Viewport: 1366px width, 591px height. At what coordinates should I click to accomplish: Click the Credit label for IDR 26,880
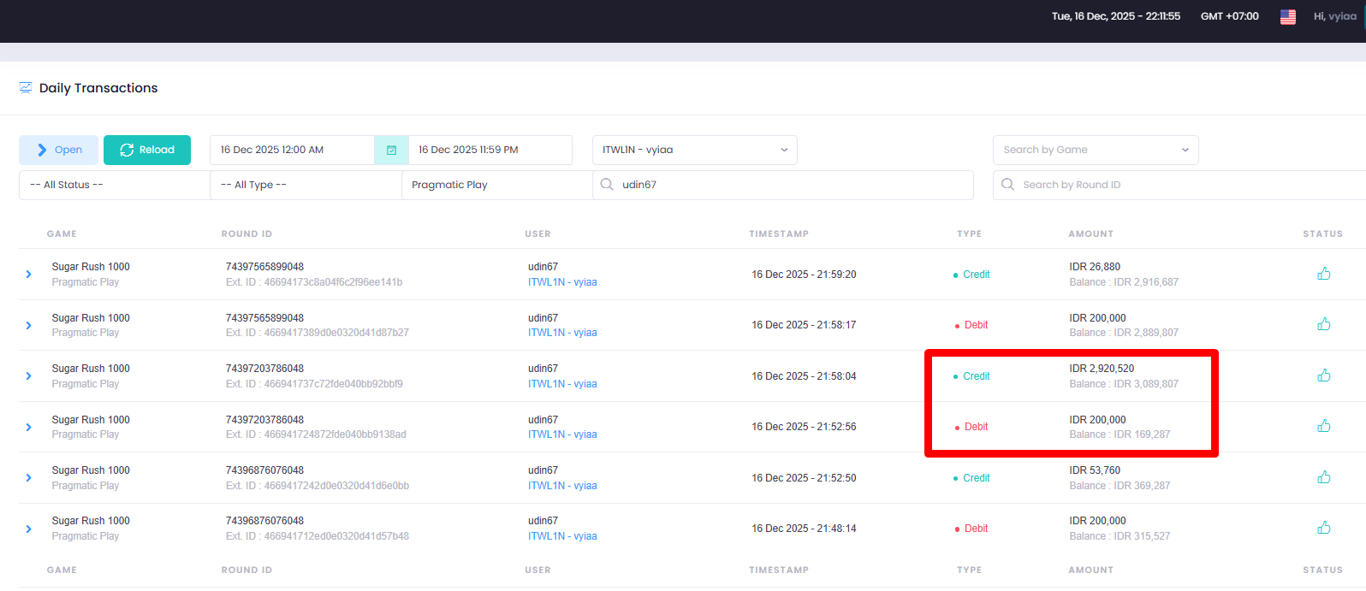click(x=976, y=275)
